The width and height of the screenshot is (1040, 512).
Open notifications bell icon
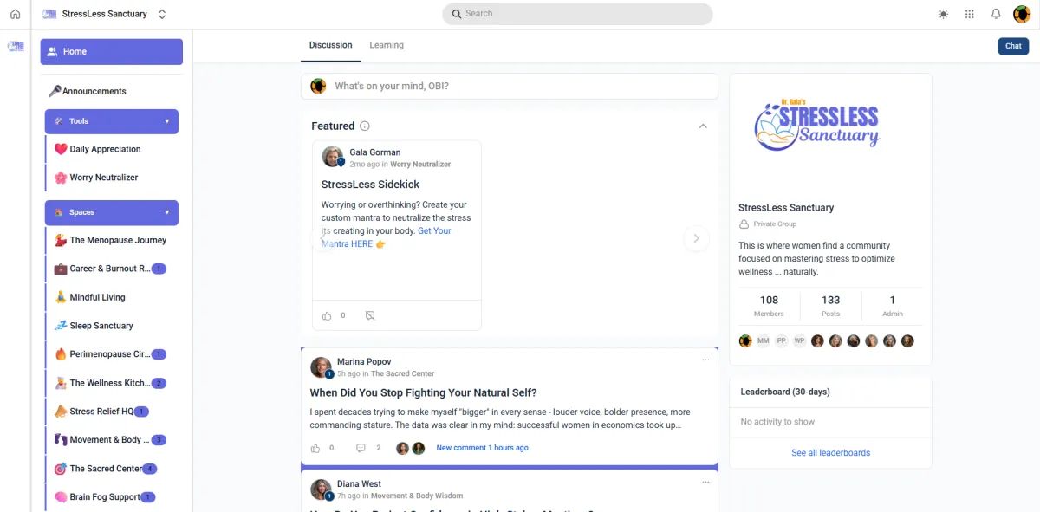pyautogui.click(x=996, y=14)
